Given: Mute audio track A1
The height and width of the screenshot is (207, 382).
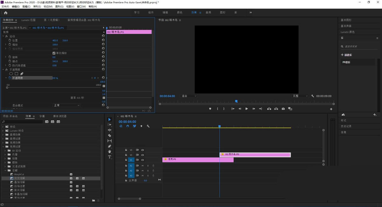Looking at the screenshot, I should click(x=143, y=165).
